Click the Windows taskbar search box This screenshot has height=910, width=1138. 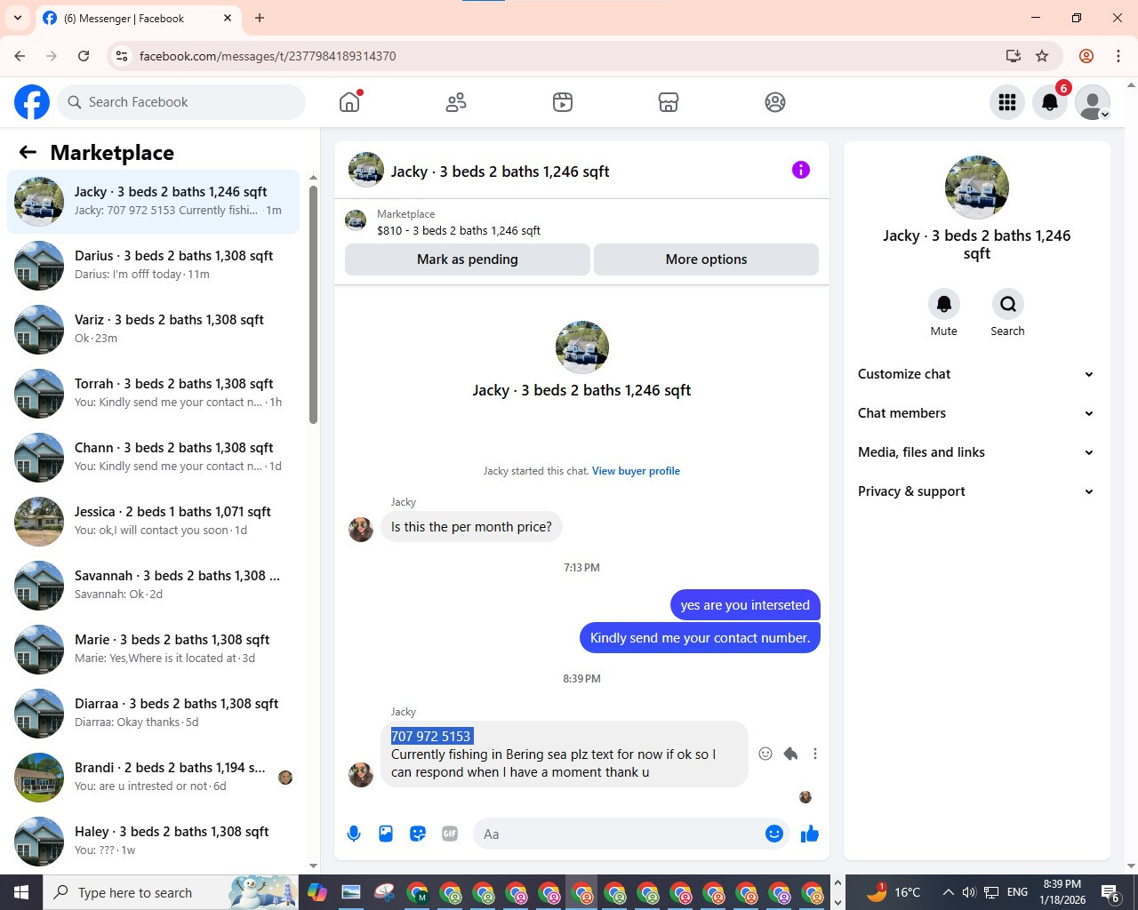point(171,892)
